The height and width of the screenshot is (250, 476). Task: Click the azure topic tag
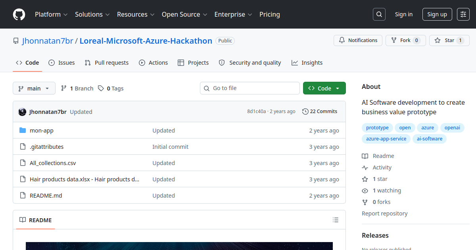click(428, 128)
